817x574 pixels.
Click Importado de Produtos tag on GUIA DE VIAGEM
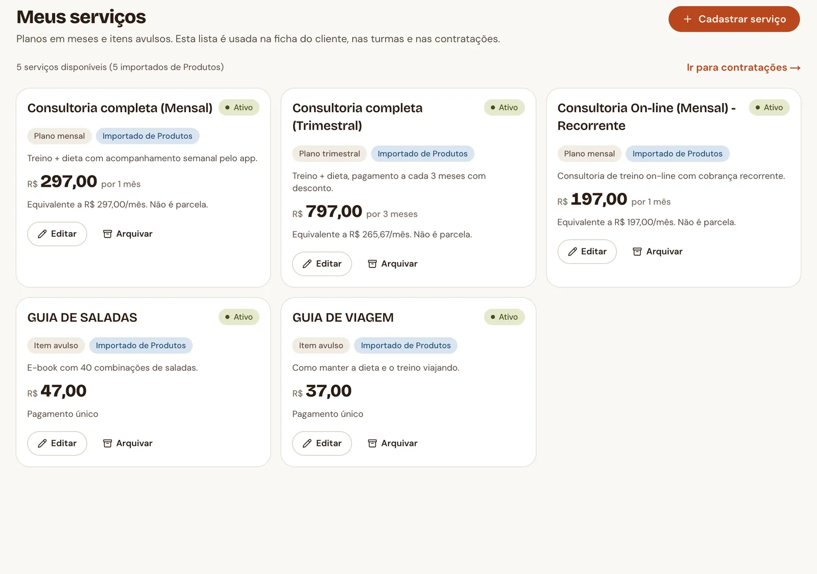tap(406, 345)
